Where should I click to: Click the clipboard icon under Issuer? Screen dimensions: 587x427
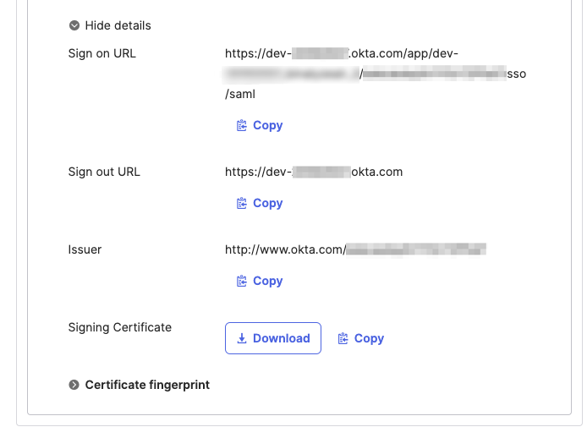[242, 281]
